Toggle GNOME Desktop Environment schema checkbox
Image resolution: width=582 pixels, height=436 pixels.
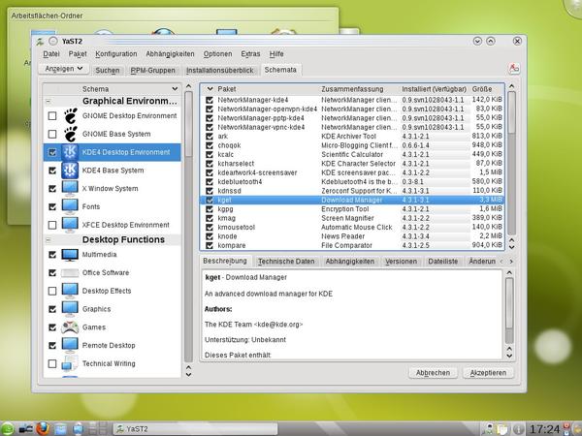(x=52, y=116)
